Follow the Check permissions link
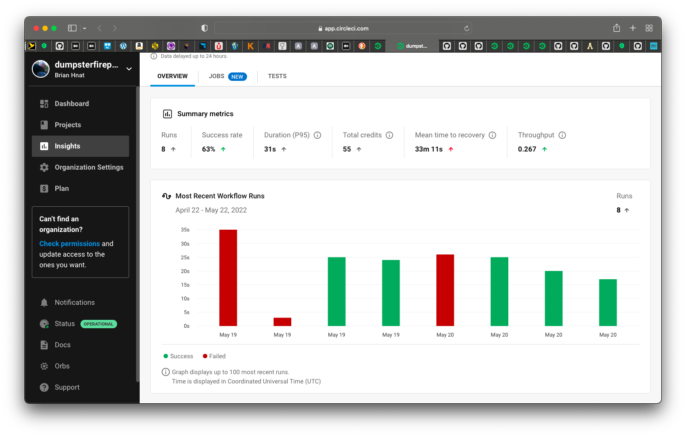This screenshot has height=436, width=686. pyautogui.click(x=69, y=244)
